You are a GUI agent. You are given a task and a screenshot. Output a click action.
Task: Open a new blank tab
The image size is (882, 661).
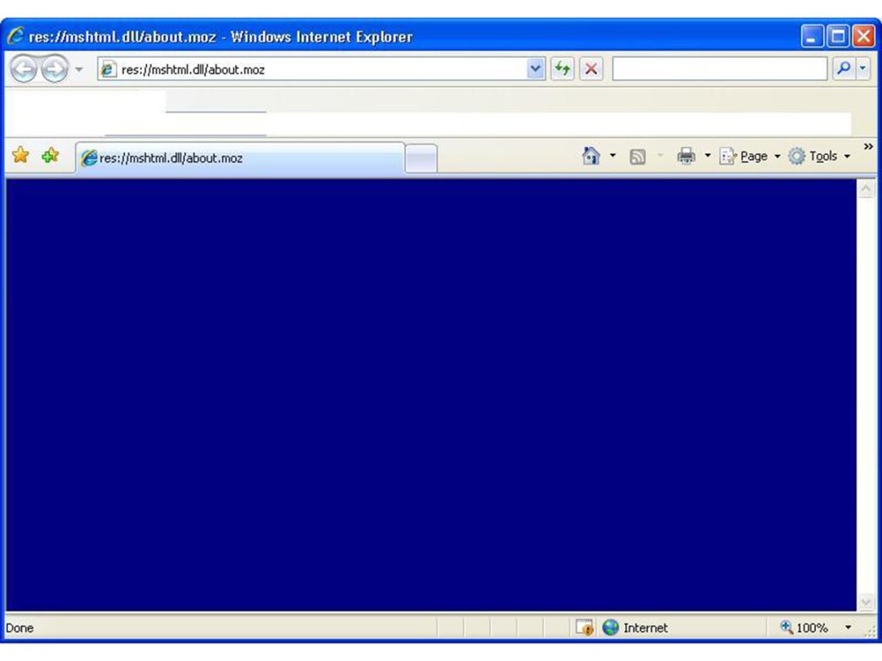421,158
